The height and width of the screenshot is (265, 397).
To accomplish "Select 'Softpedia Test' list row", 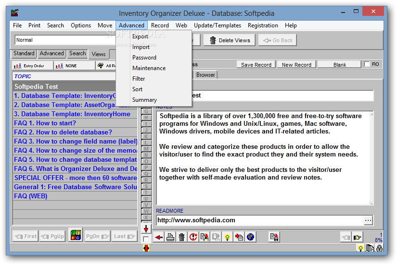I will pyautogui.click(x=64, y=86).
